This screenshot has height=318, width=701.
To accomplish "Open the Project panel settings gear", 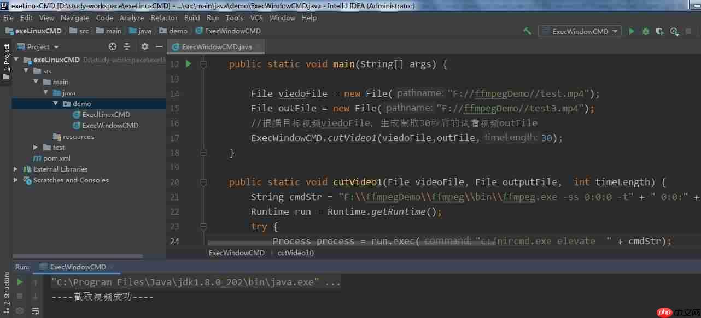I will tap(145, 46).
